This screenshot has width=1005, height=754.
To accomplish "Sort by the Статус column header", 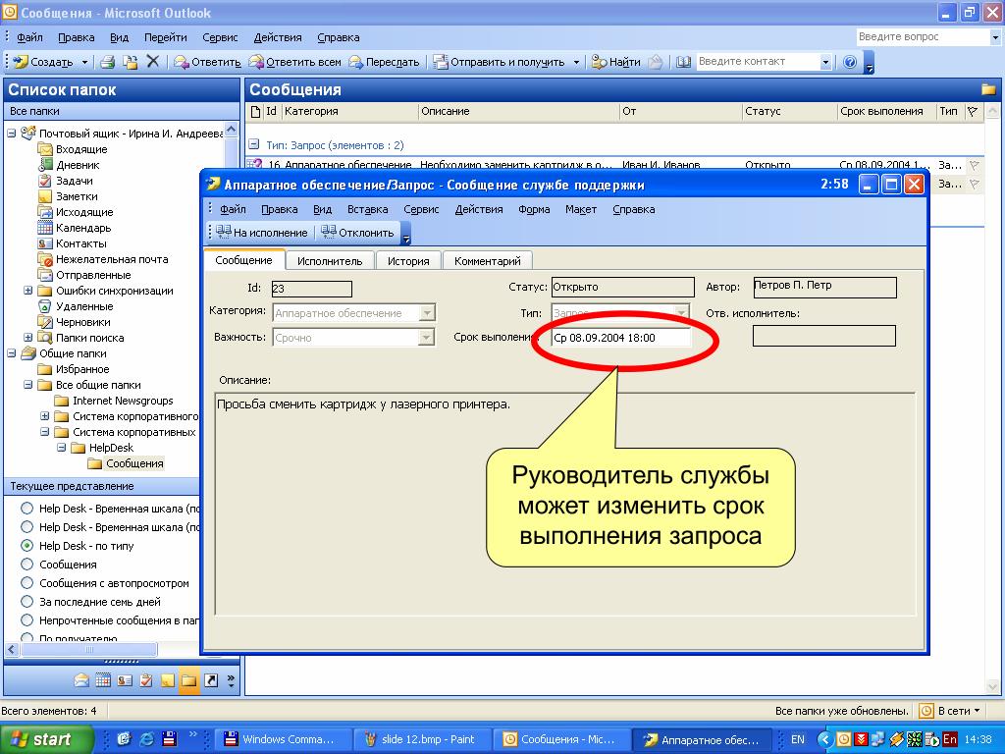I will click(789, 111).
